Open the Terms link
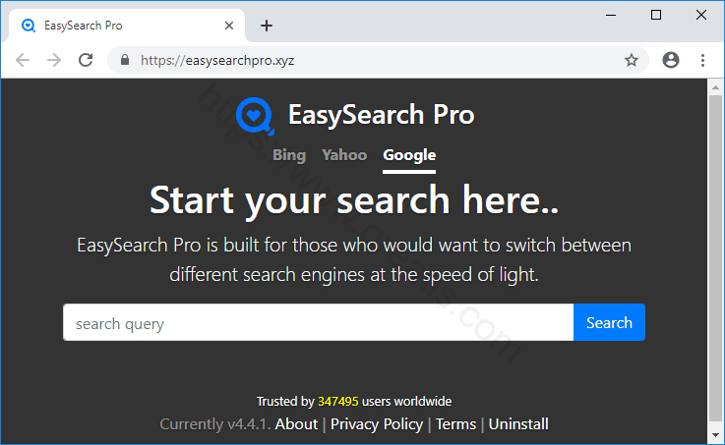Screen dimensions: 725x445 [x=455, y=423]
